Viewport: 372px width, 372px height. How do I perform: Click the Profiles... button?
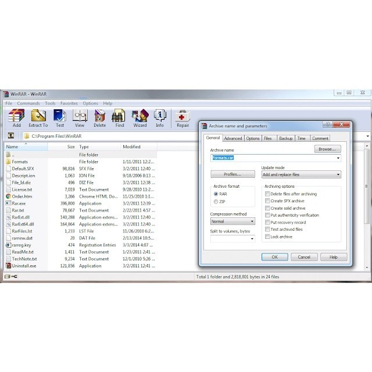point(233,174)
